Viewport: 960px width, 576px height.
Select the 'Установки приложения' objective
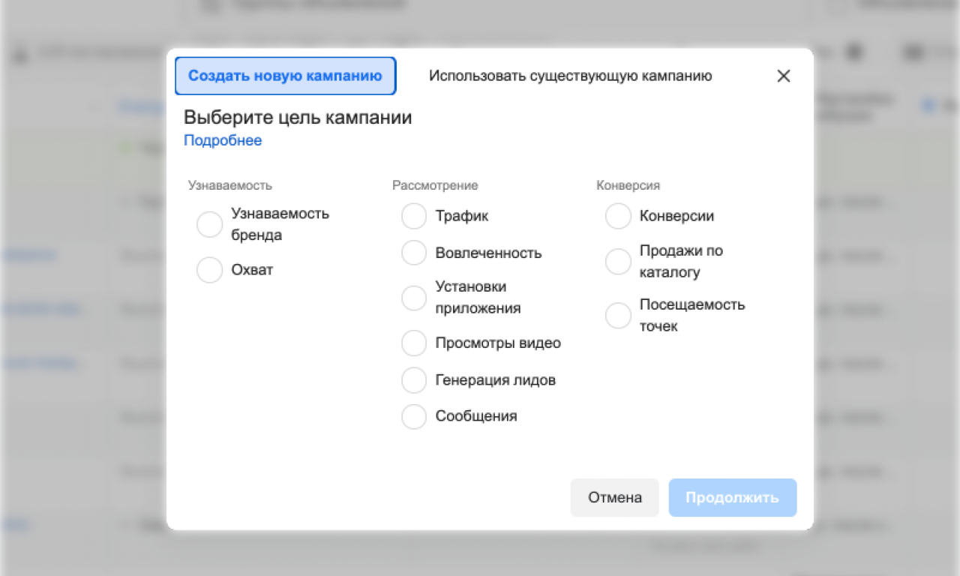click(414, 298)
